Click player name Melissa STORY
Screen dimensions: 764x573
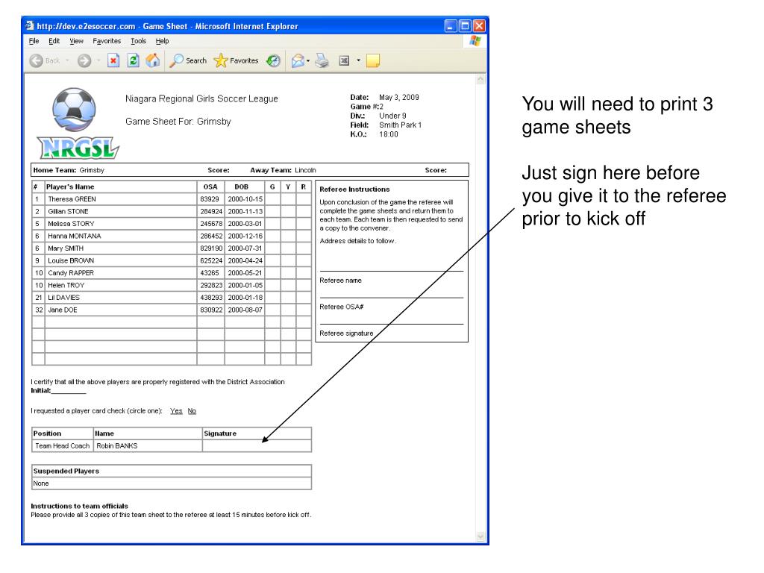click(x=71, y=224)
